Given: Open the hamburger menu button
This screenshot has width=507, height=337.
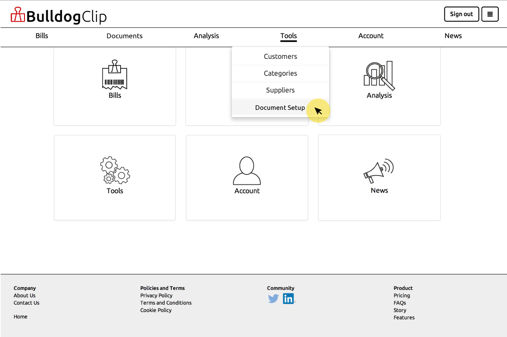Looking at the screenshot, I should (x=490, y=14).
